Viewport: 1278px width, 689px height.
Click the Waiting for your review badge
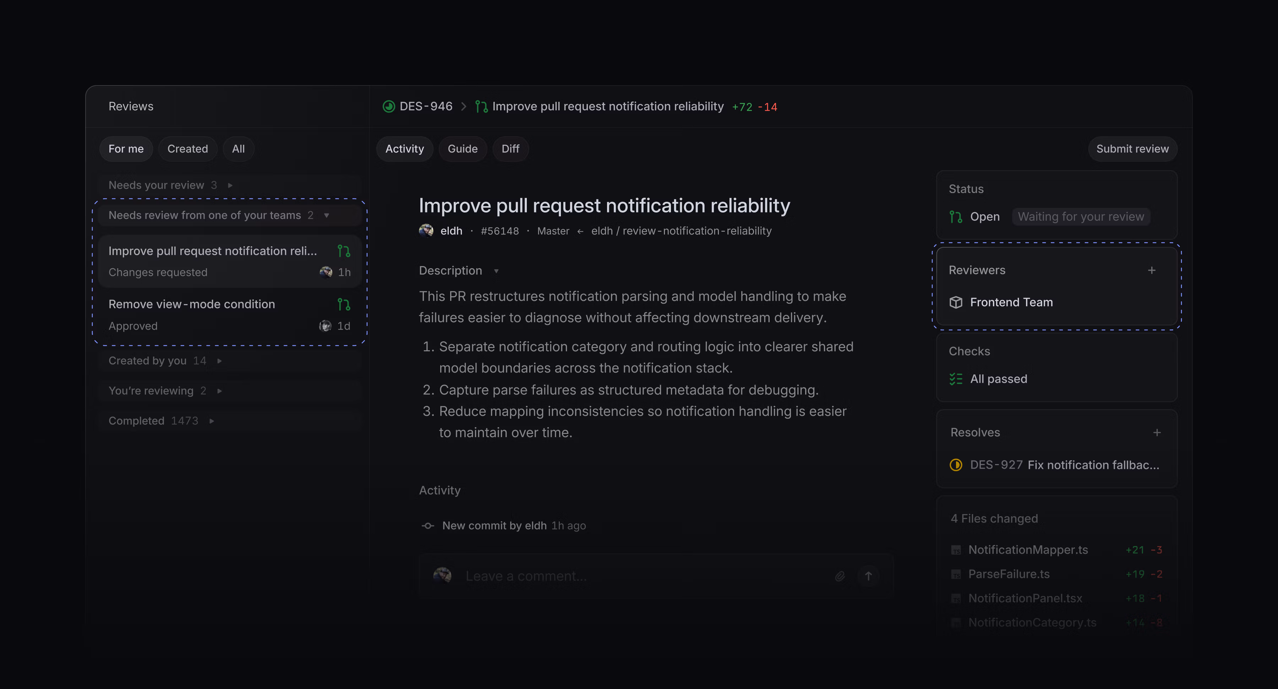tap(1081, 217)
